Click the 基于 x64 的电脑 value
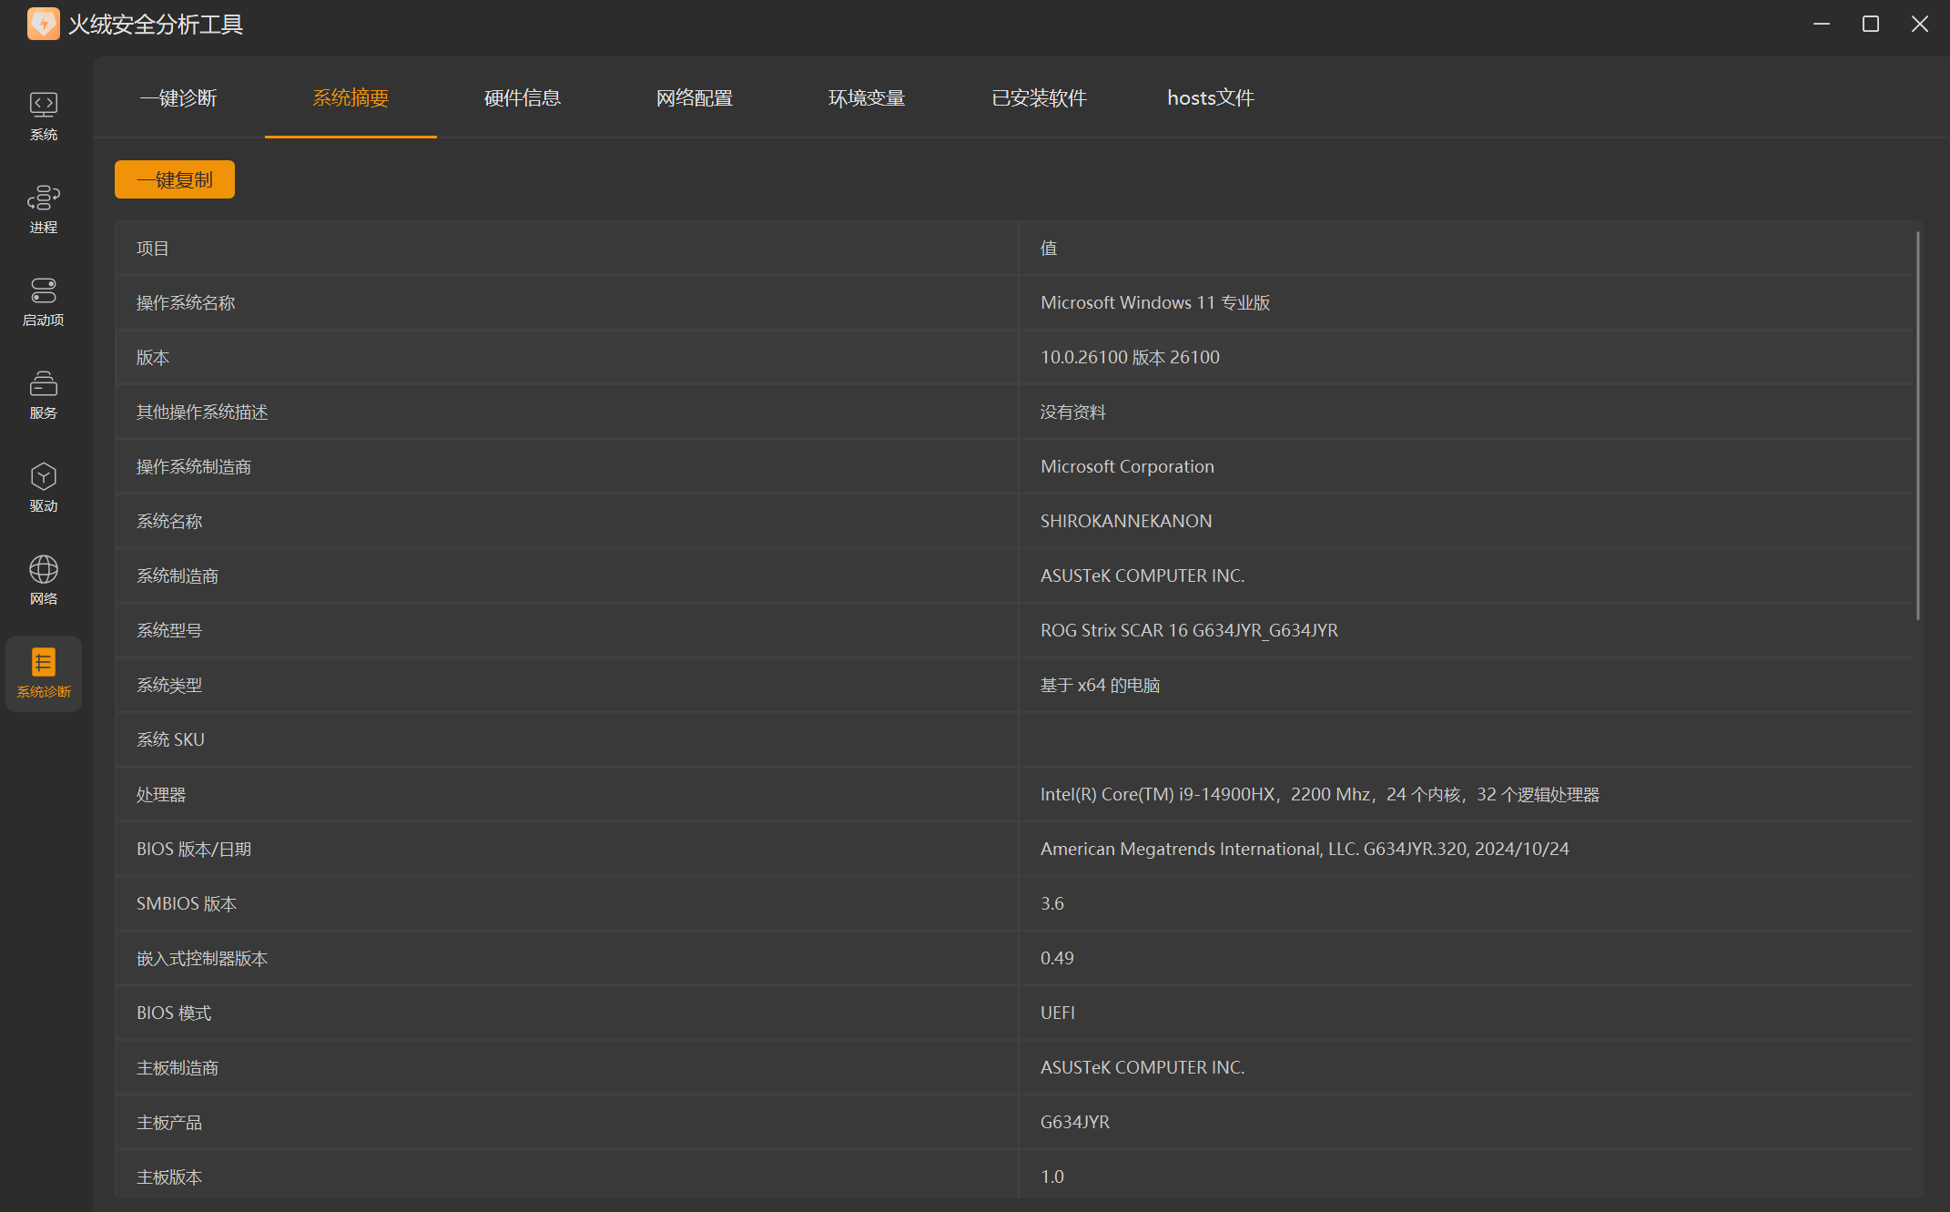The width and height of the screenshot is (1950, 1212). pos(1100,685)
